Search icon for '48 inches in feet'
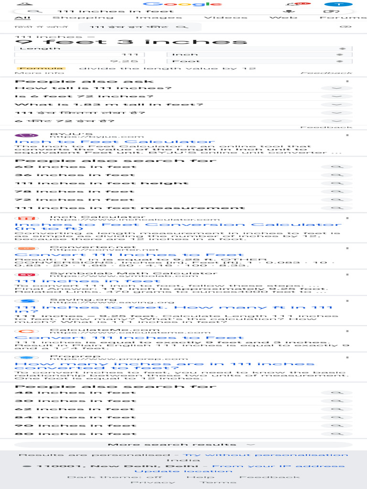 pyautogui.click(x=337, y=393)
